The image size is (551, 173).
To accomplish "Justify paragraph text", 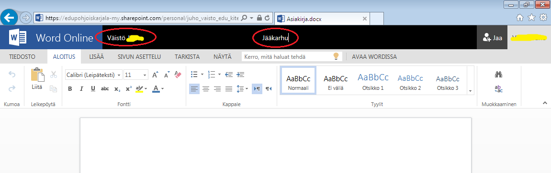I will [x=229, y=89].
